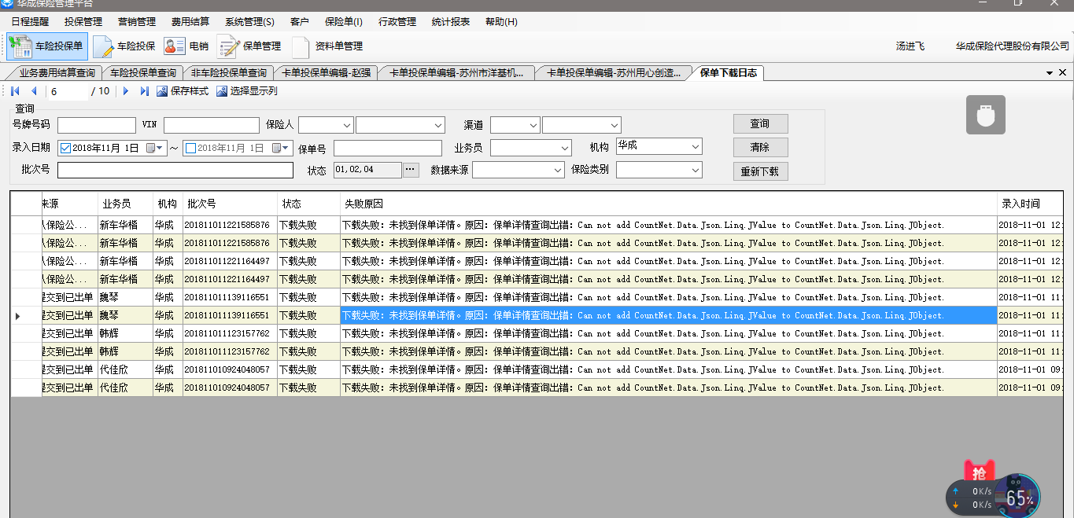
Task: Switch to 业务费用结算查询 tab
Action: coord(57,73)
